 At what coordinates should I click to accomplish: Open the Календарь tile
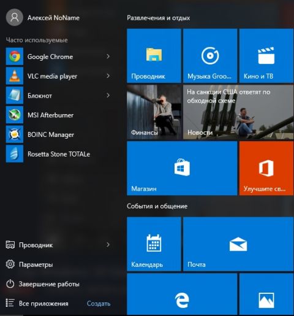(154, 244)
